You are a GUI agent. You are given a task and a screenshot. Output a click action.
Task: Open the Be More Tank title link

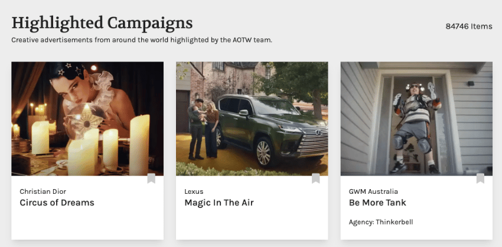(x=377, y=203)
